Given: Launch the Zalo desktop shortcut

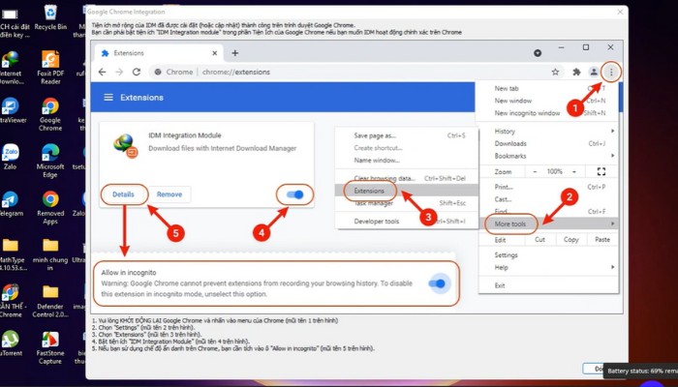Looking at the screenshot, I should (x=10, y=157).
